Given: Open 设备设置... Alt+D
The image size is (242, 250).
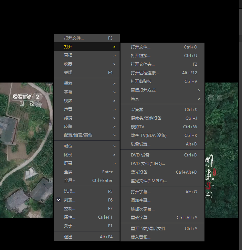Looking at the screenshot, I should point(162,144).
